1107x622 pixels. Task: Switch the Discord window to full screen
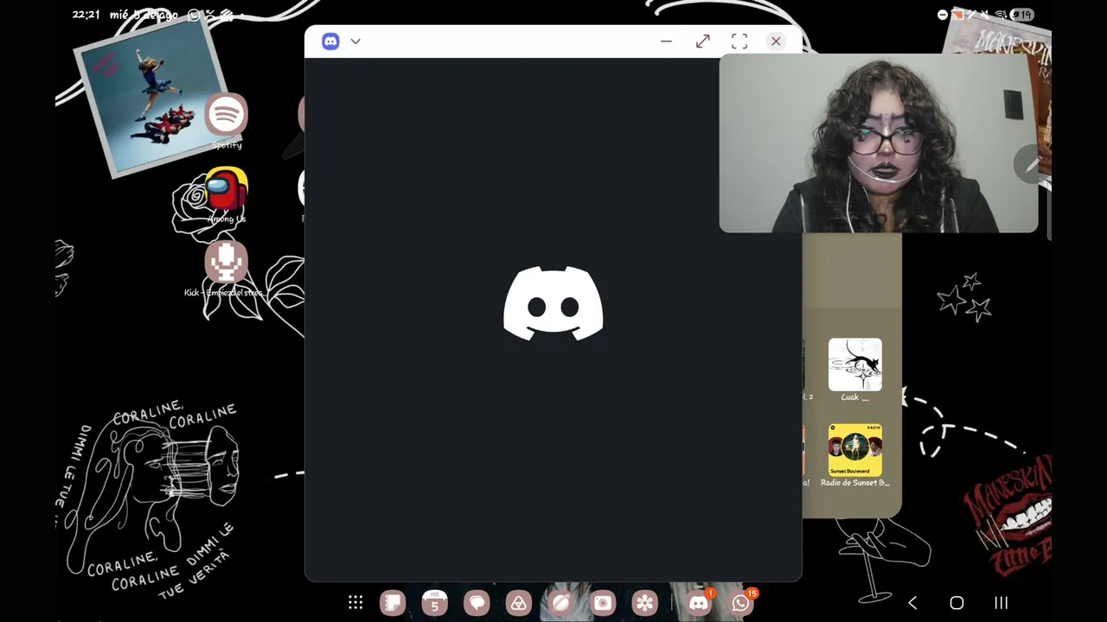(739, 41)
